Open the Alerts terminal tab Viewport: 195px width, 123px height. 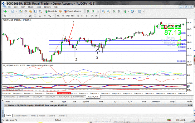[33, 116]
